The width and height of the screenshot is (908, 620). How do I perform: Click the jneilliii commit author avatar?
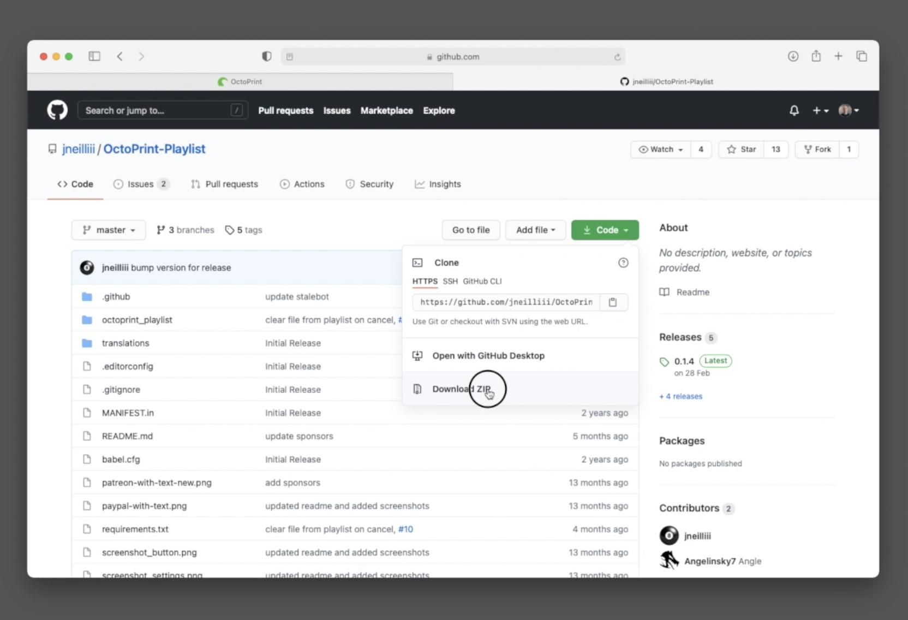[x=87, y=267]
